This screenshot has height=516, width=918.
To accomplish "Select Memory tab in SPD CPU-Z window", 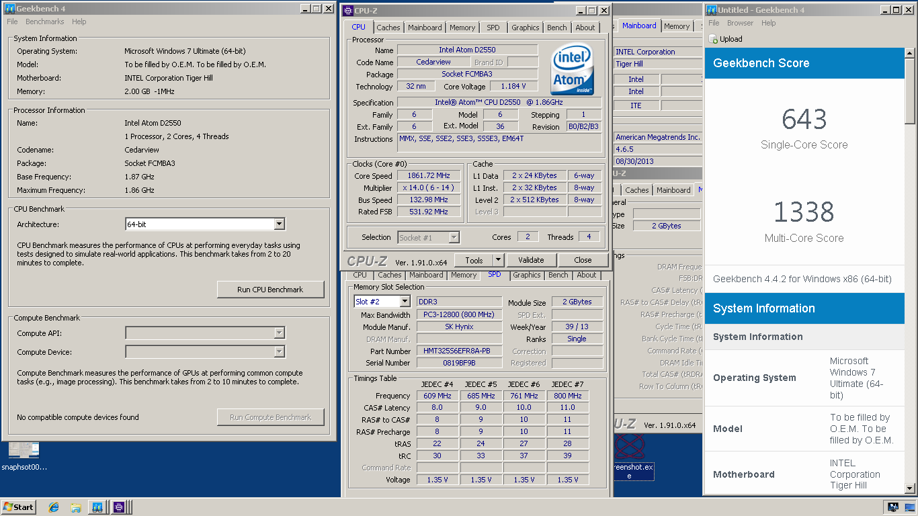I will (x=464, y=275).
